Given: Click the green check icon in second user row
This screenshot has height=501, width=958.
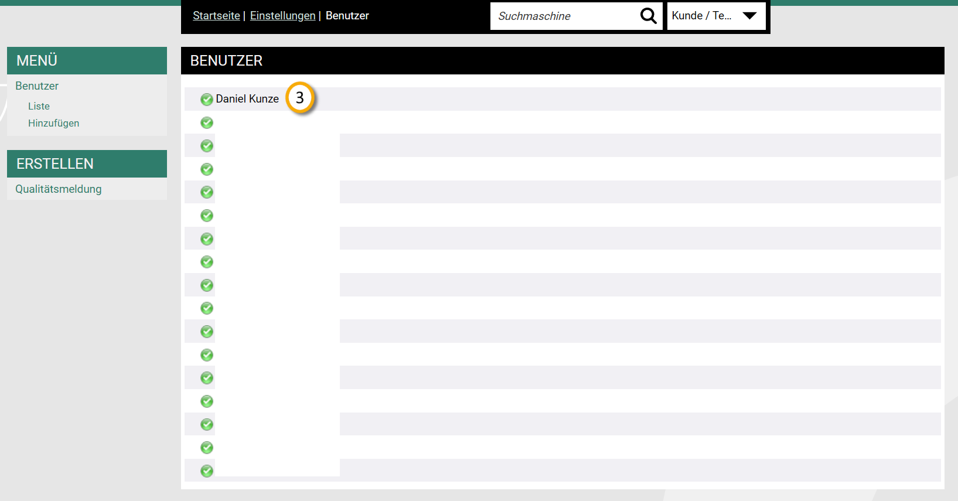Looking at the screenshot, I should coord(207,122).
